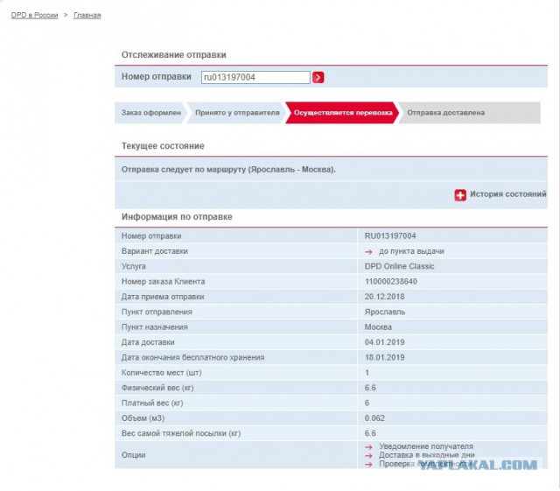Click the Физический вес (кг) row label
This screenshot has height=491, width=560.
(x=157, y=388)
